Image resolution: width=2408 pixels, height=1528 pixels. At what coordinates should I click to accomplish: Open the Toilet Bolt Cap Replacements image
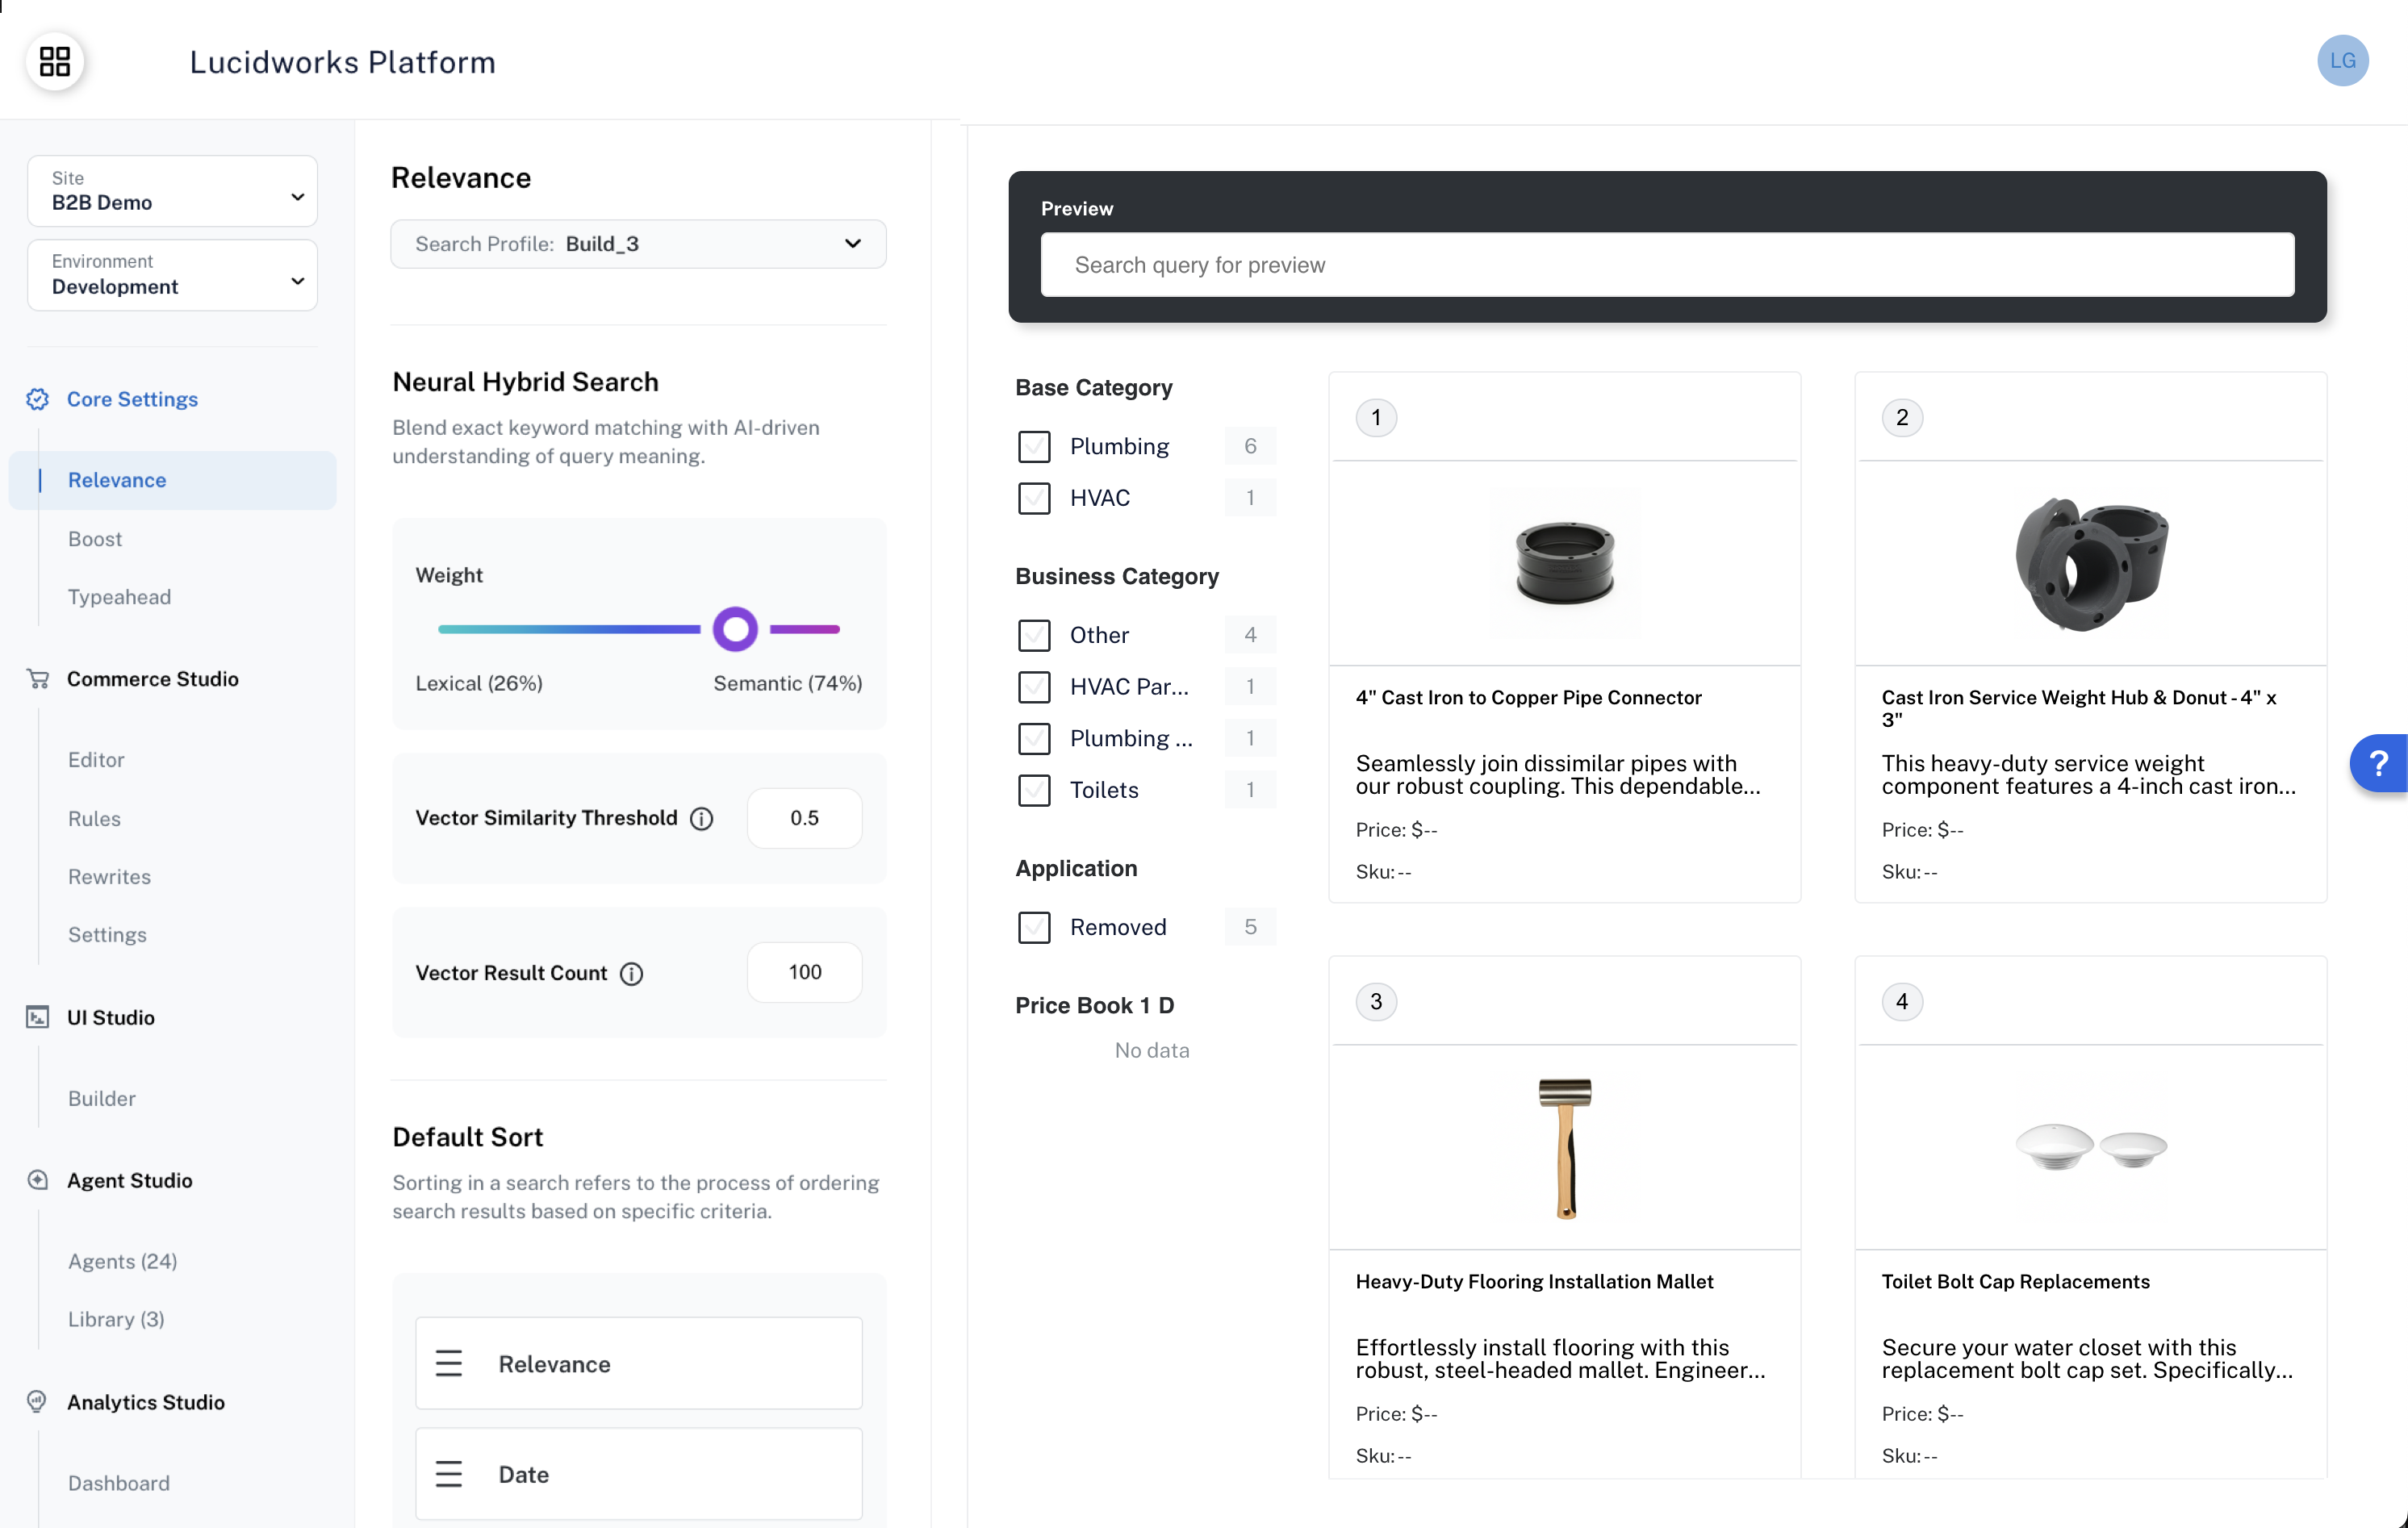pos(2090,1146)
